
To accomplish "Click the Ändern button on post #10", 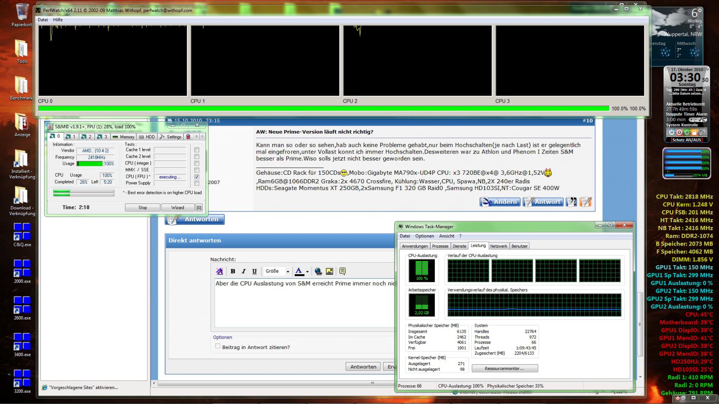I will point(500,202).
